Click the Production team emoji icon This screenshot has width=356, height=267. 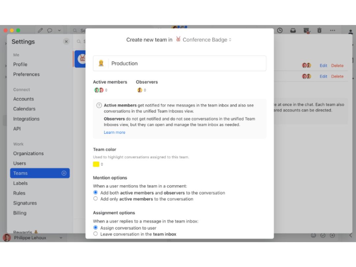(101, 63)
